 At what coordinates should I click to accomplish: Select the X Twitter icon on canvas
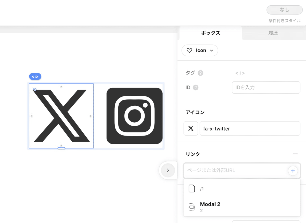[61, 116]
